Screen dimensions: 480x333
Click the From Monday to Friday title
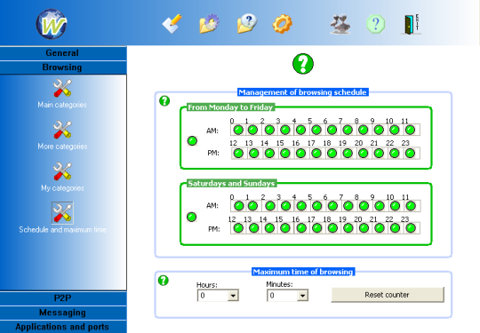click(230, 107)
